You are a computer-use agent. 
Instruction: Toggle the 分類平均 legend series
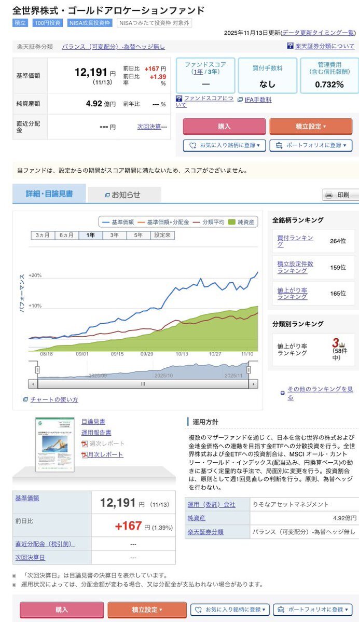coord(209,222)
